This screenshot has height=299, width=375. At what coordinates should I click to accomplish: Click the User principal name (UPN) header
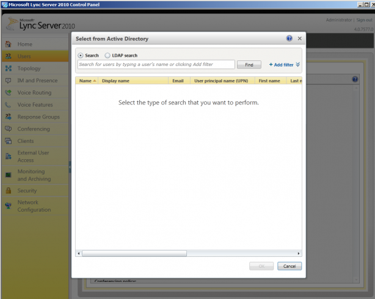pos(222,81)
